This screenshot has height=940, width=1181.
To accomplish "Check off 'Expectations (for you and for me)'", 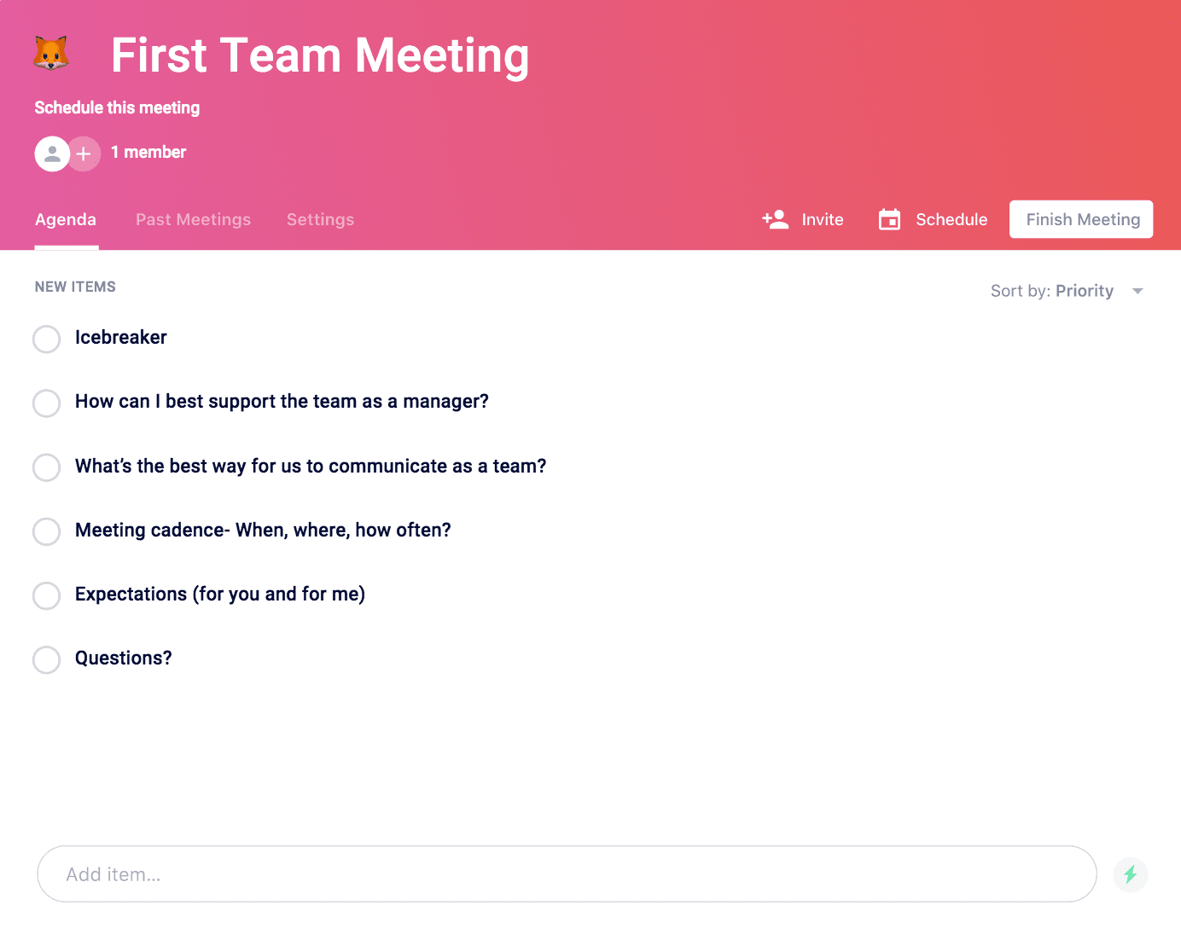I will (x=46, y=595).
